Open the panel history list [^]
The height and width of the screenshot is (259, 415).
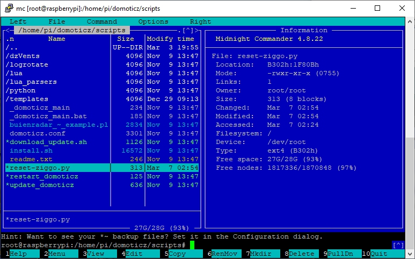coord(188,30)
